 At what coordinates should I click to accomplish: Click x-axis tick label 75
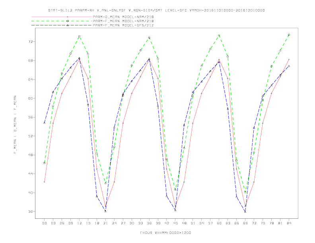pos(263,223)
